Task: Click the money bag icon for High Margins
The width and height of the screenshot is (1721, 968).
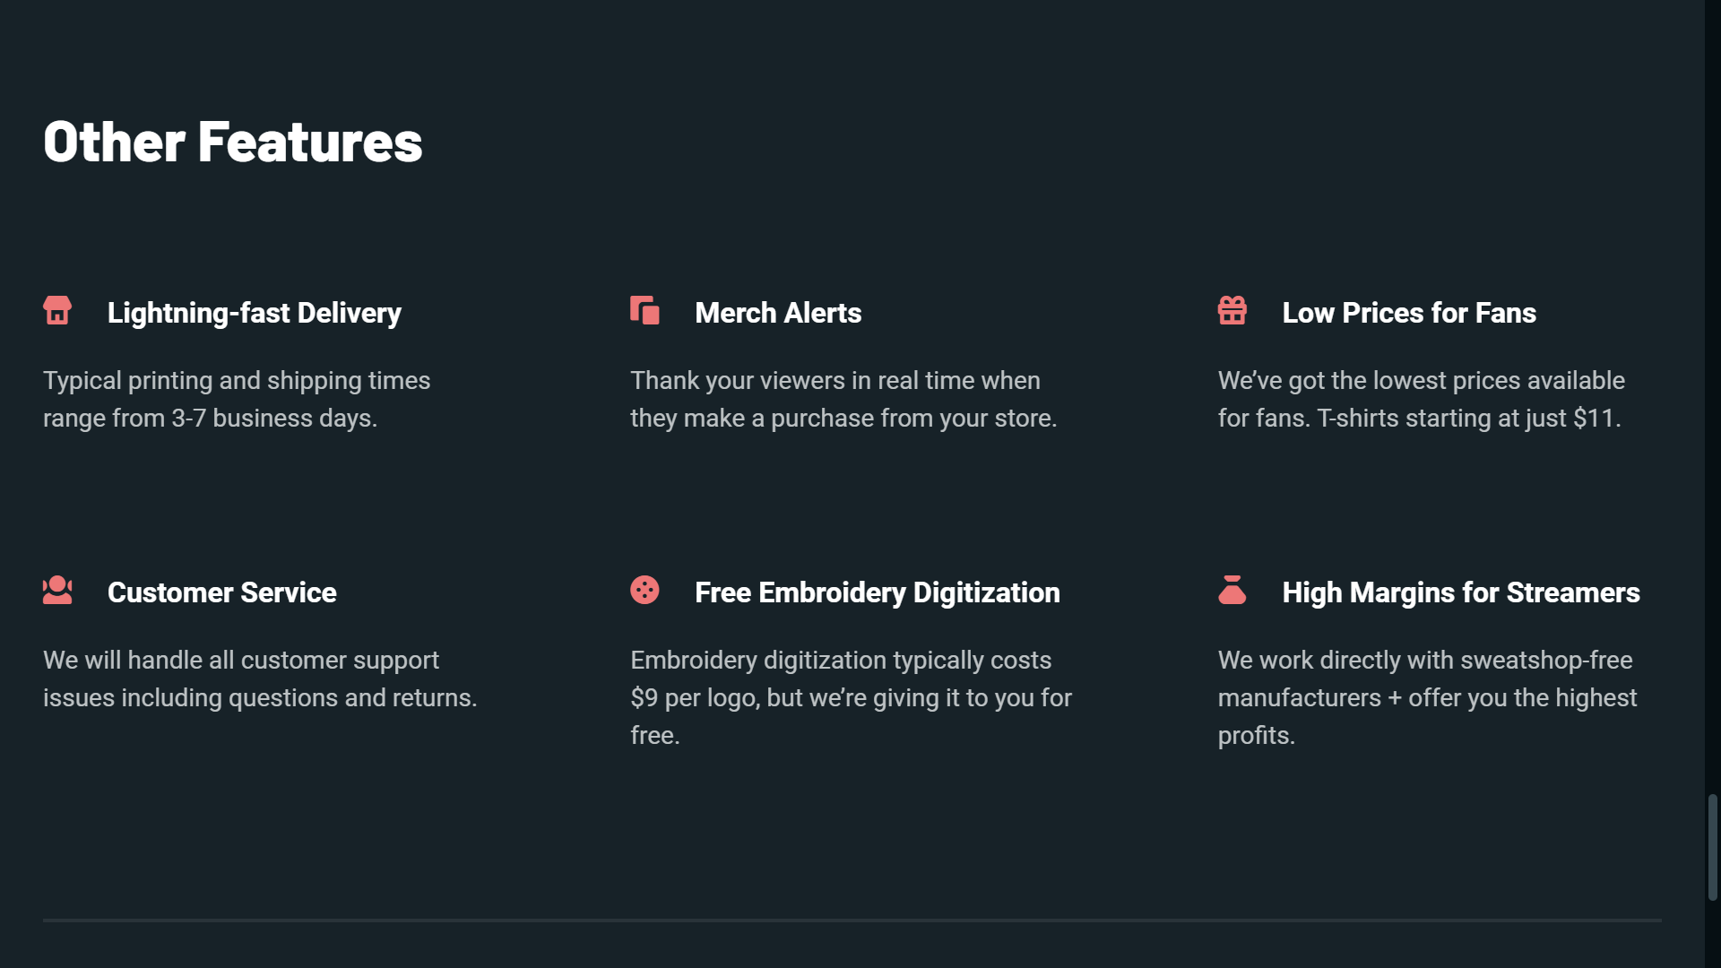Action: click(1232, 590)
